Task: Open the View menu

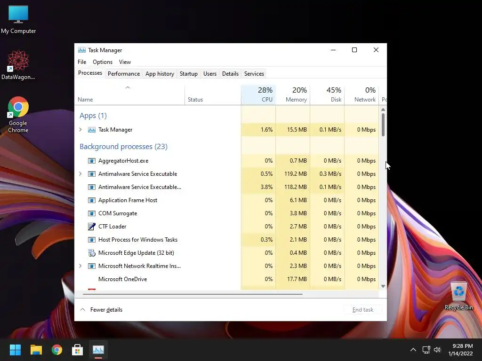Action: (125, 62)
